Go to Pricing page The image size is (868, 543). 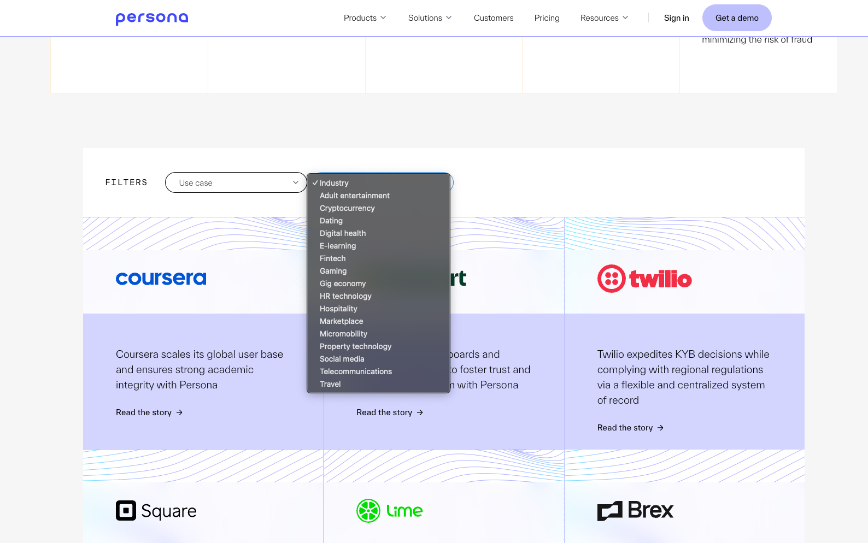point(547,18)
